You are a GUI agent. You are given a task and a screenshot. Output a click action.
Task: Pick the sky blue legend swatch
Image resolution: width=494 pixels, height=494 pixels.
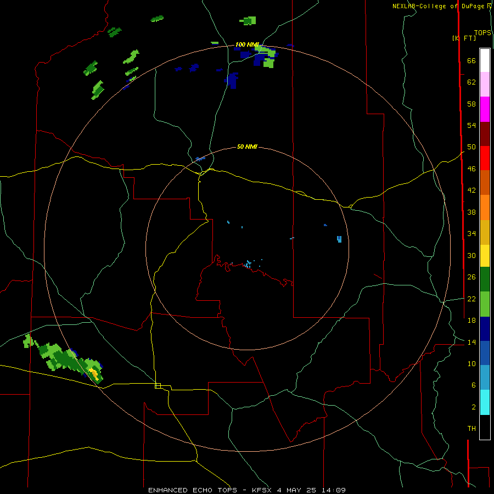tap(485, 378)
